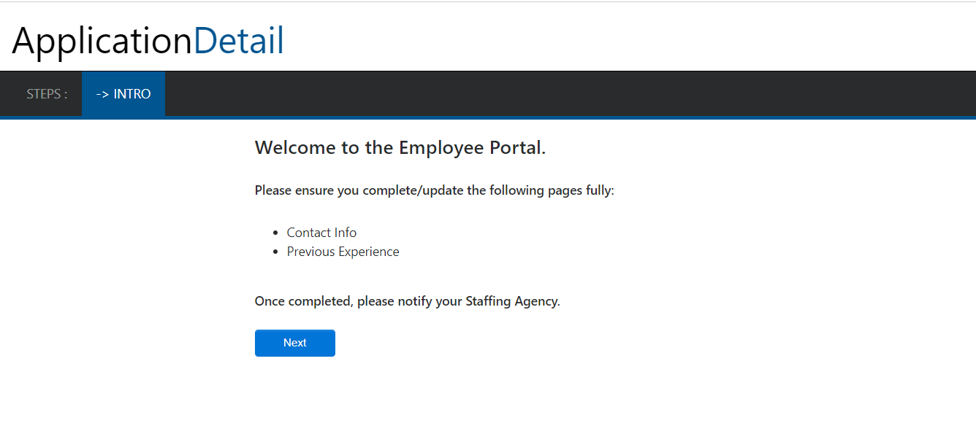Select the Contact Info list item

click(321, 233)
